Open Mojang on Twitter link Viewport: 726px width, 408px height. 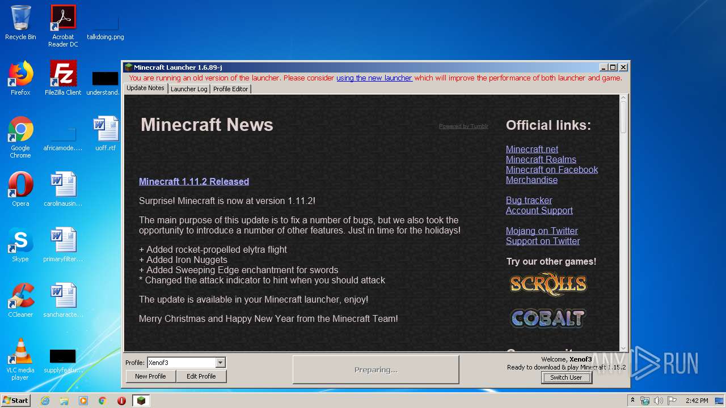point(542,231)
